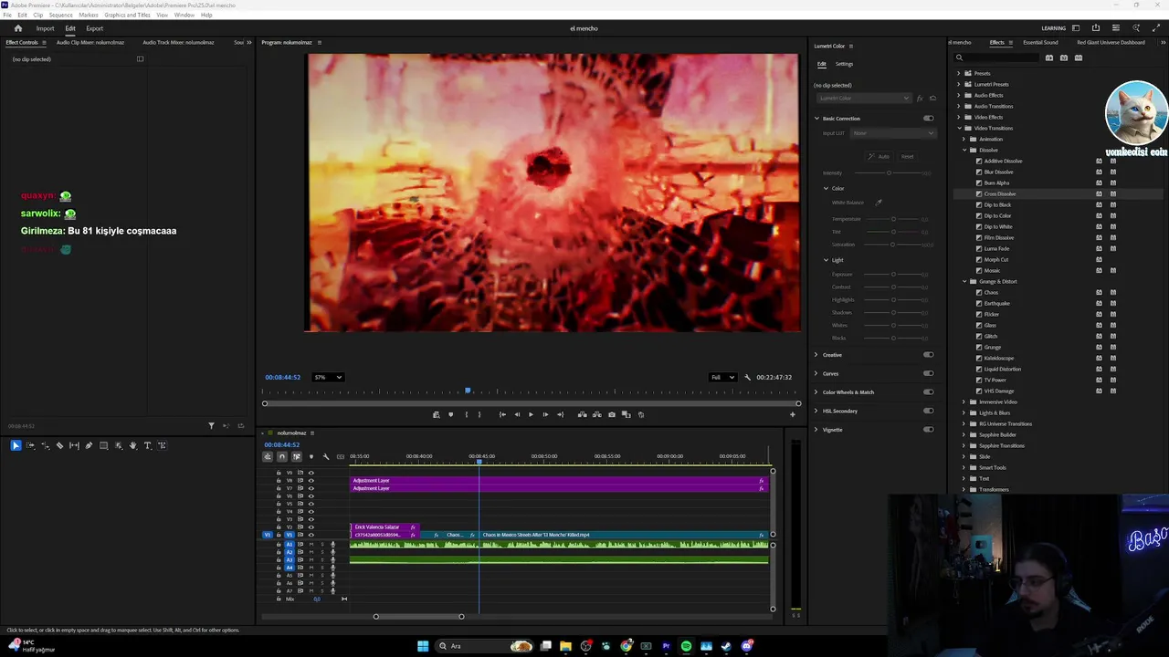This screenshot has width=1169, height=657.
Task: Step forward one frame
Action: [x=545, y=414]
